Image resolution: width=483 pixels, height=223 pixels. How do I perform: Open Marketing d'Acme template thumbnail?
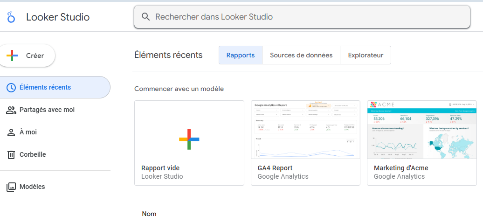(x=422, y=130)
